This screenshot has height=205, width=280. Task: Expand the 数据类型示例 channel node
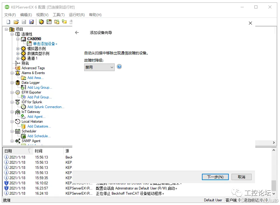[x=18, y=53]
